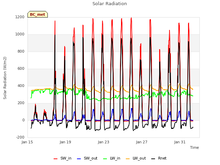
Task: Click the blue SW_out legend color marker
Action: pyautogui.click(x=79, y=159)
